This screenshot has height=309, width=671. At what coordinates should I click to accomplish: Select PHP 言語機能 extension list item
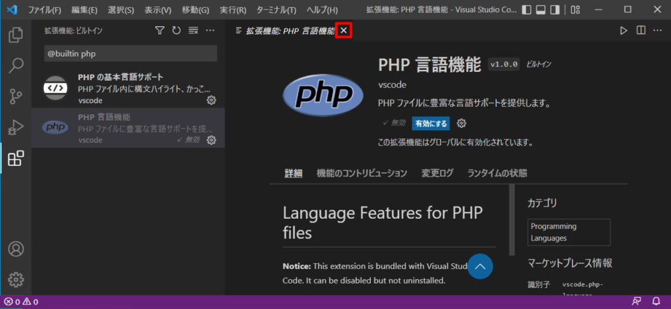(x=128, y=127)
